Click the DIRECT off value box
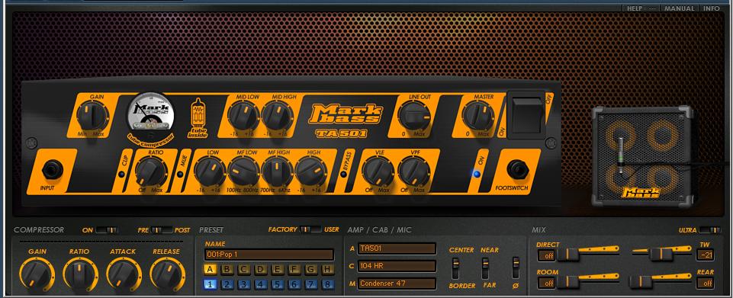This screenshot has width=733, height=298. 546,255
